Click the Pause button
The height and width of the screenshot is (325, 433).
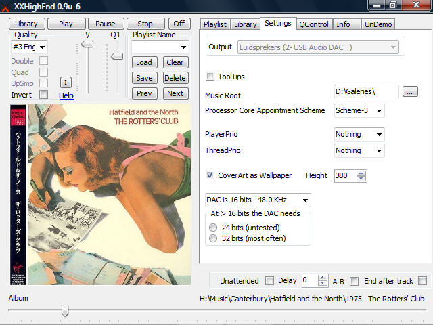[106, 24]
